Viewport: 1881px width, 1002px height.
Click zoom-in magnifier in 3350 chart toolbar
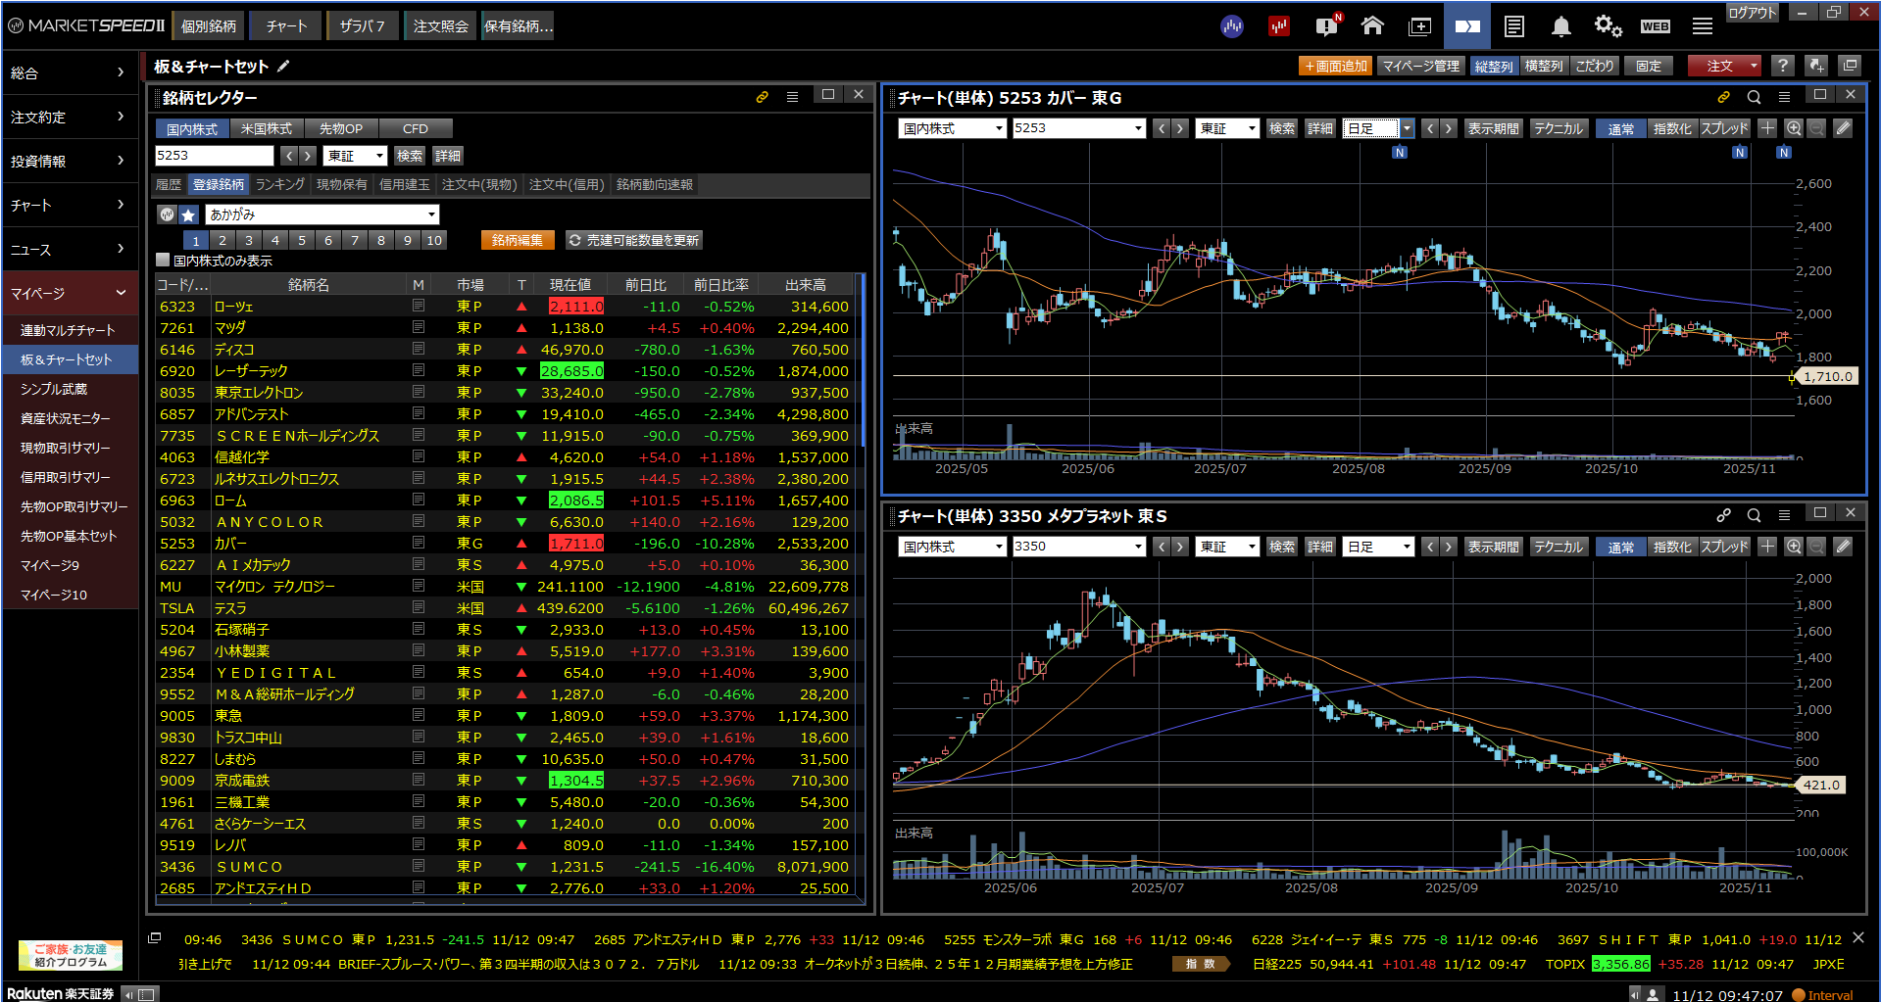tap(1794, 547)
